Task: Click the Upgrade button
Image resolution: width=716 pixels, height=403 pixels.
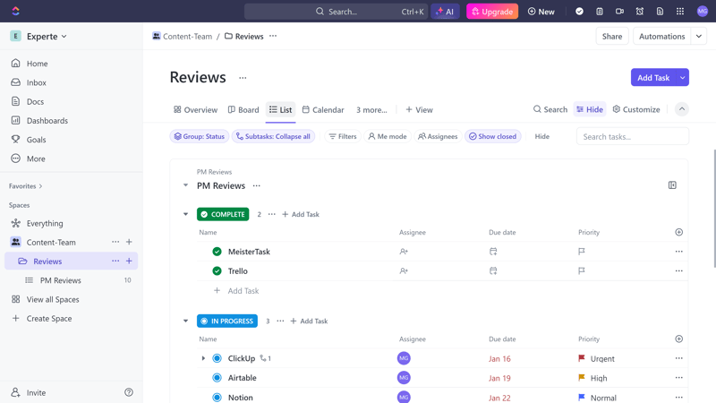Action: click(x=491, y=12)
